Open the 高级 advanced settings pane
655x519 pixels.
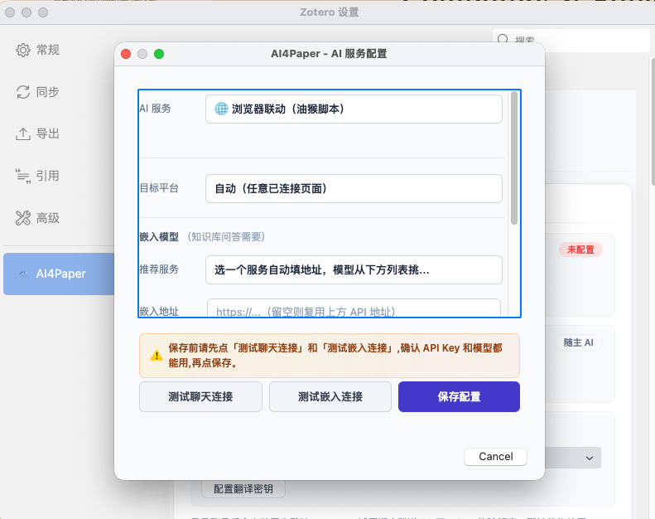pos(37,218)
